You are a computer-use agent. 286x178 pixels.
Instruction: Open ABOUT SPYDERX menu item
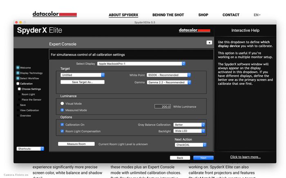point(123,15)
